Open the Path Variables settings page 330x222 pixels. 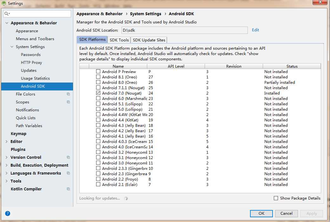point(29,126)
